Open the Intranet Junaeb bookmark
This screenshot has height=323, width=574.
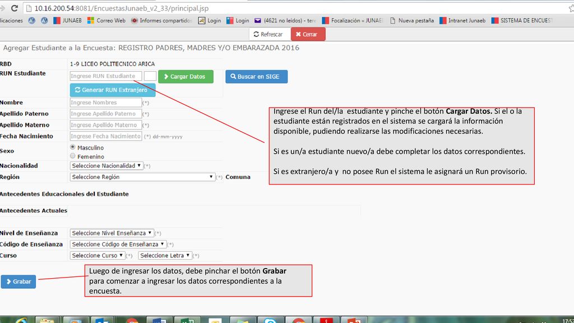click(x=462, y=21)
